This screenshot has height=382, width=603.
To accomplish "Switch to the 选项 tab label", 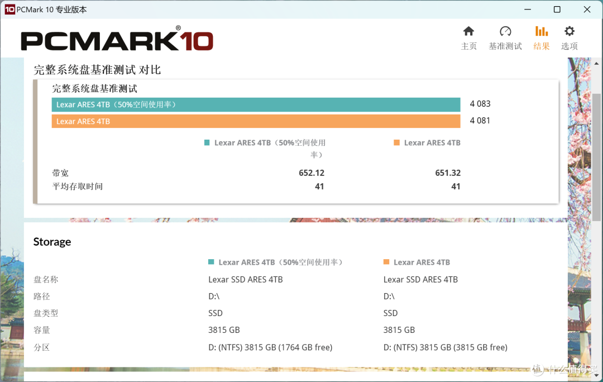I will click(x=569, y=46).
